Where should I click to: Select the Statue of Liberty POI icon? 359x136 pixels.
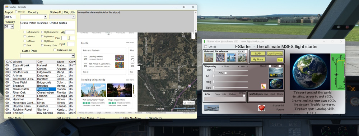(x=231, y=57)
